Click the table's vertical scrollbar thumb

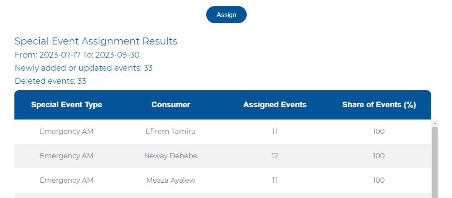pos(435,162)
